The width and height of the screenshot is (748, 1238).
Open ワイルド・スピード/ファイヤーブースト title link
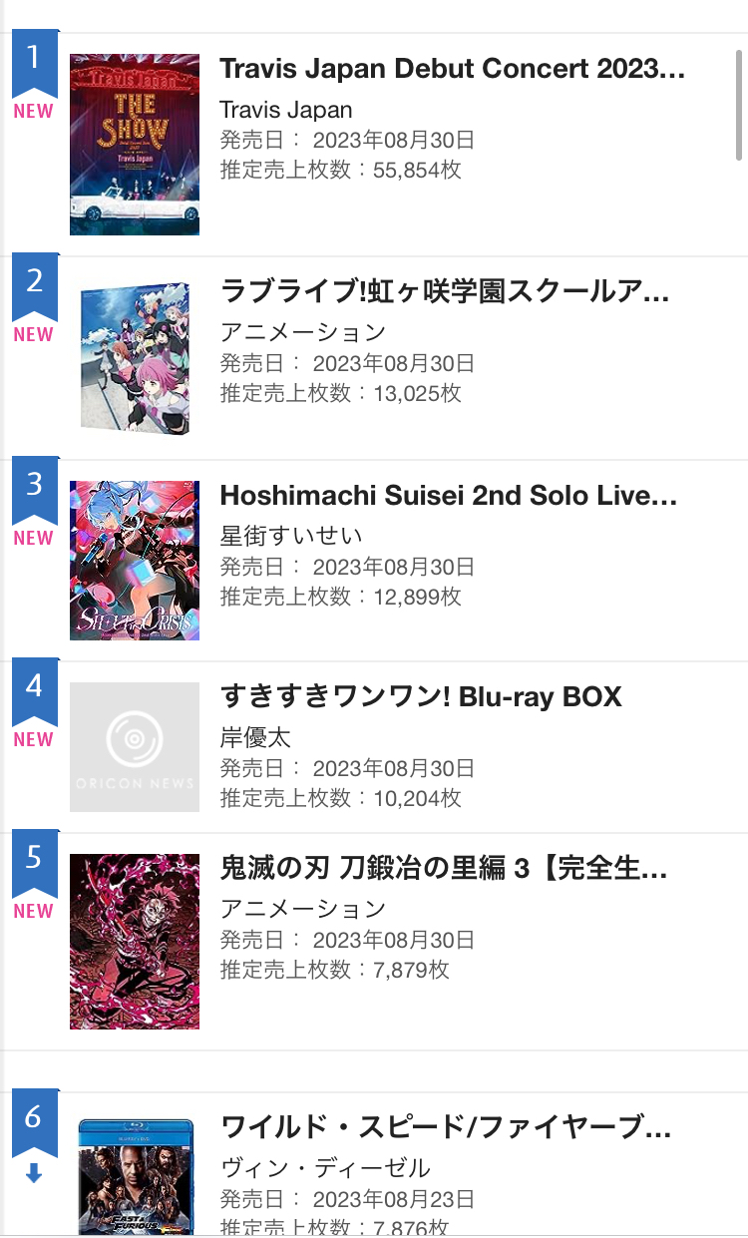point(445,1128)
